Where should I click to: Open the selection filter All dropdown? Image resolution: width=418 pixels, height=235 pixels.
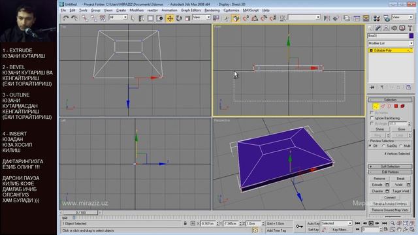click(118, 18)
